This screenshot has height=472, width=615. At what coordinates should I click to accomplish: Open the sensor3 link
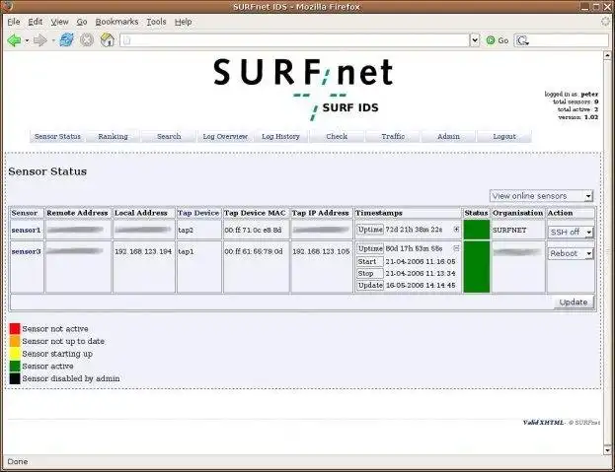(x=26, y=251)
